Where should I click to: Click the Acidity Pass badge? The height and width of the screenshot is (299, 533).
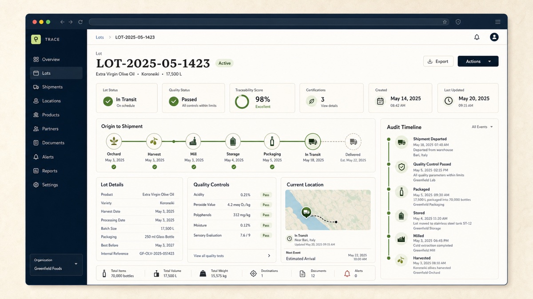click(266, 195)
